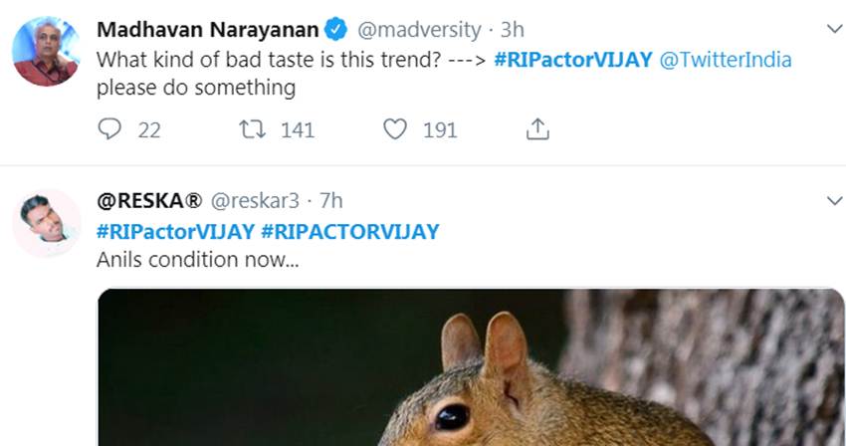Screen dimensions: 846x446
Task: Expand options chevron on RESKA's tweet
Action: pos(834,201)
